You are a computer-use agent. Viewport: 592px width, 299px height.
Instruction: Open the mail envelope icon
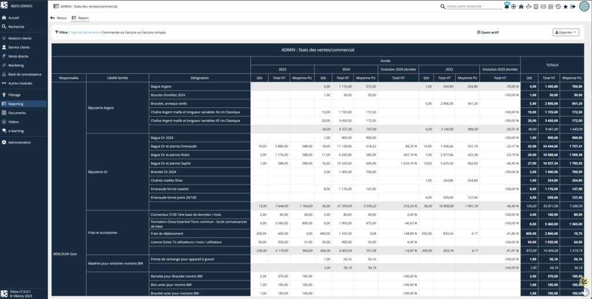coord(543,6)
